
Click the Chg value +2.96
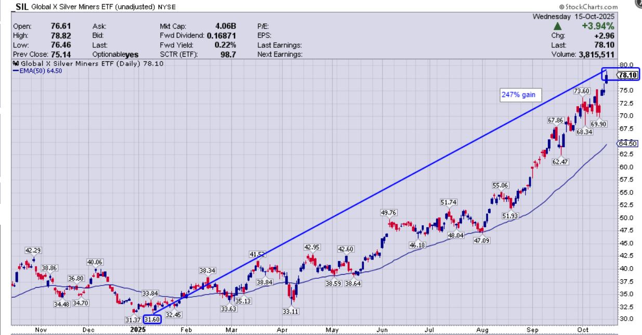pyautogui.click(x=605, y=35)
